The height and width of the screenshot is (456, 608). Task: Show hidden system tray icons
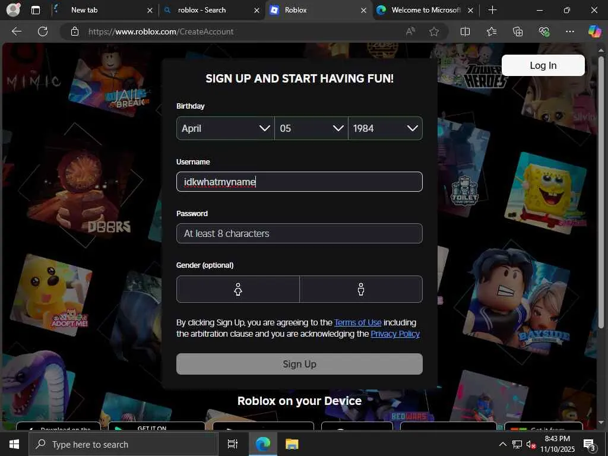coord(502,444)
